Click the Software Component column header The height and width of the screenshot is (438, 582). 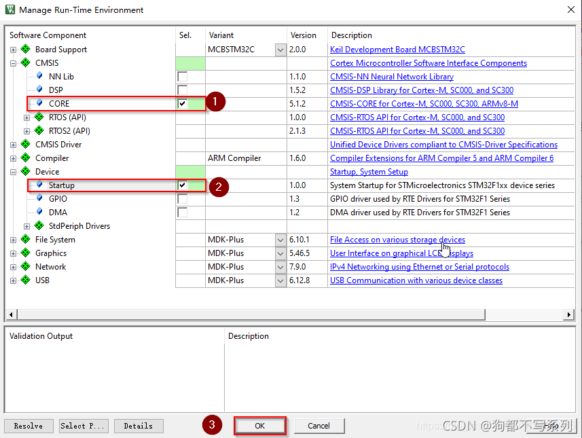tap(48, 35)
